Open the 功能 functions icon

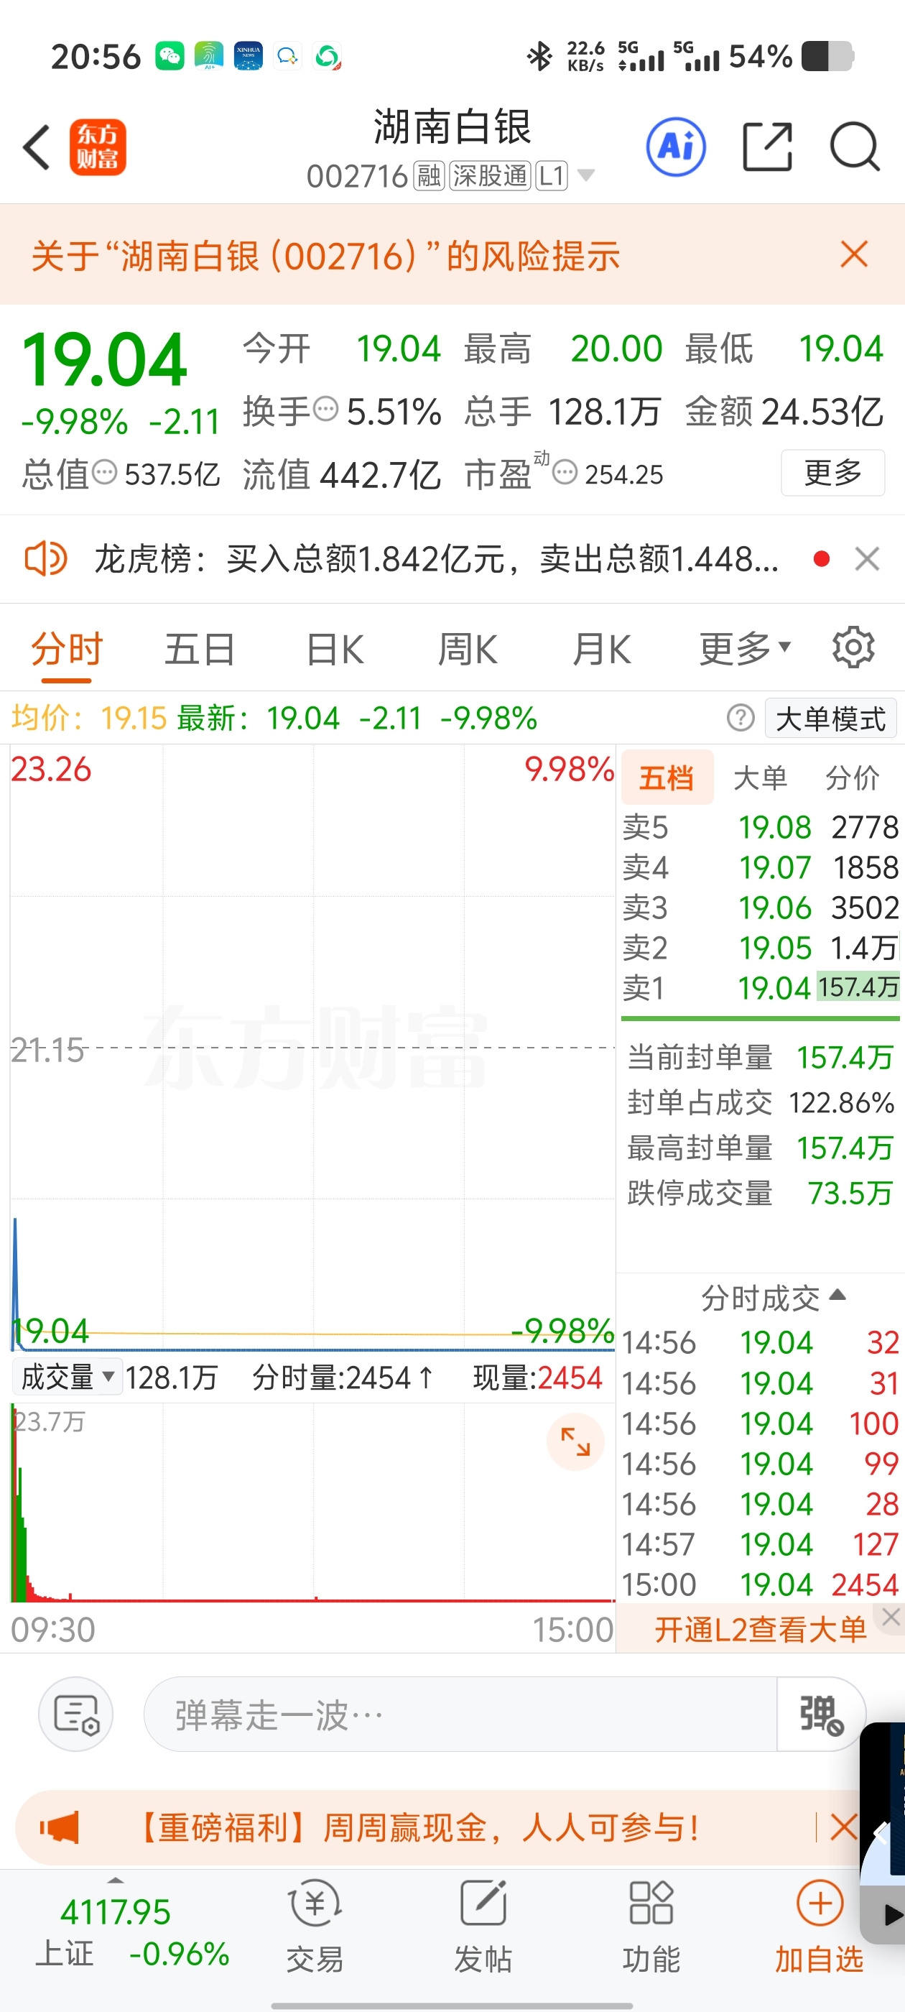coord(651,1926)
